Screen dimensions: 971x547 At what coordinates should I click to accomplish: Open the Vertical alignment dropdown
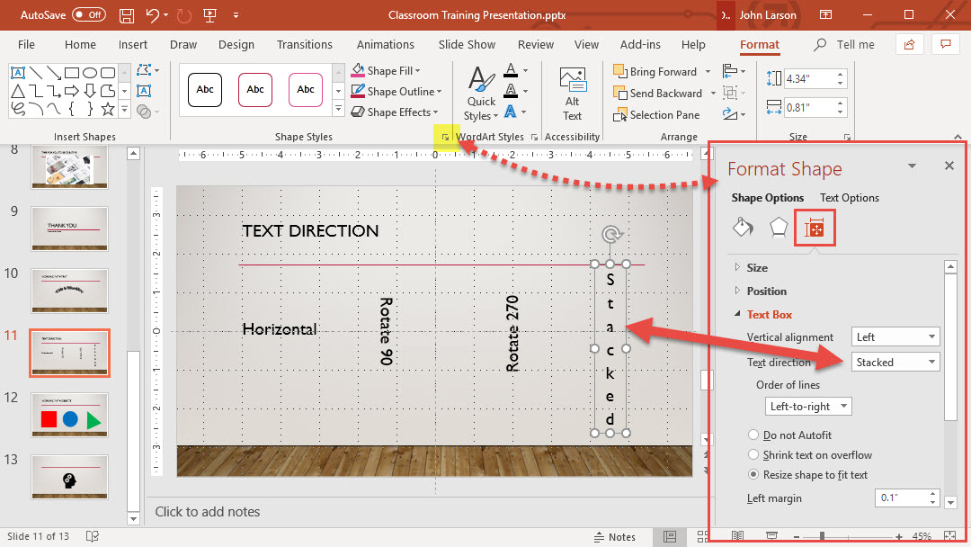tap(895, 337)
